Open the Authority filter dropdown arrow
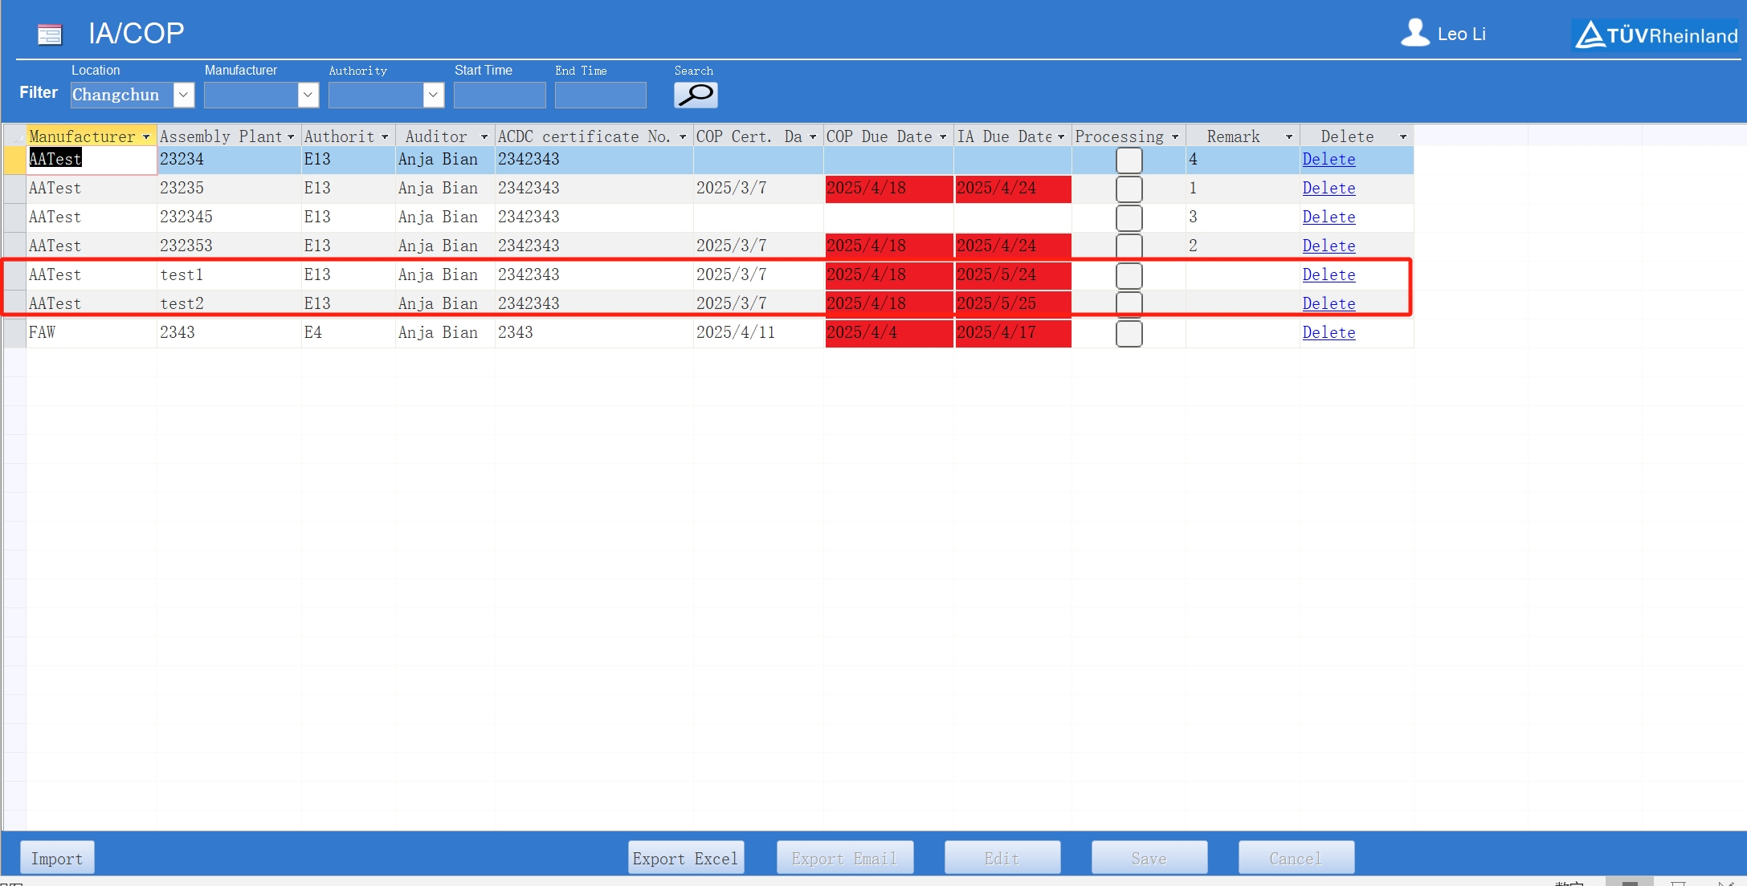1747x886 pixels. coord(433,95)
